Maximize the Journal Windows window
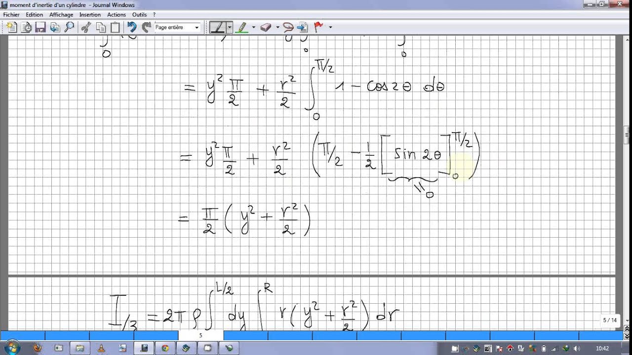The image size is (632, 355). point(602,4)
